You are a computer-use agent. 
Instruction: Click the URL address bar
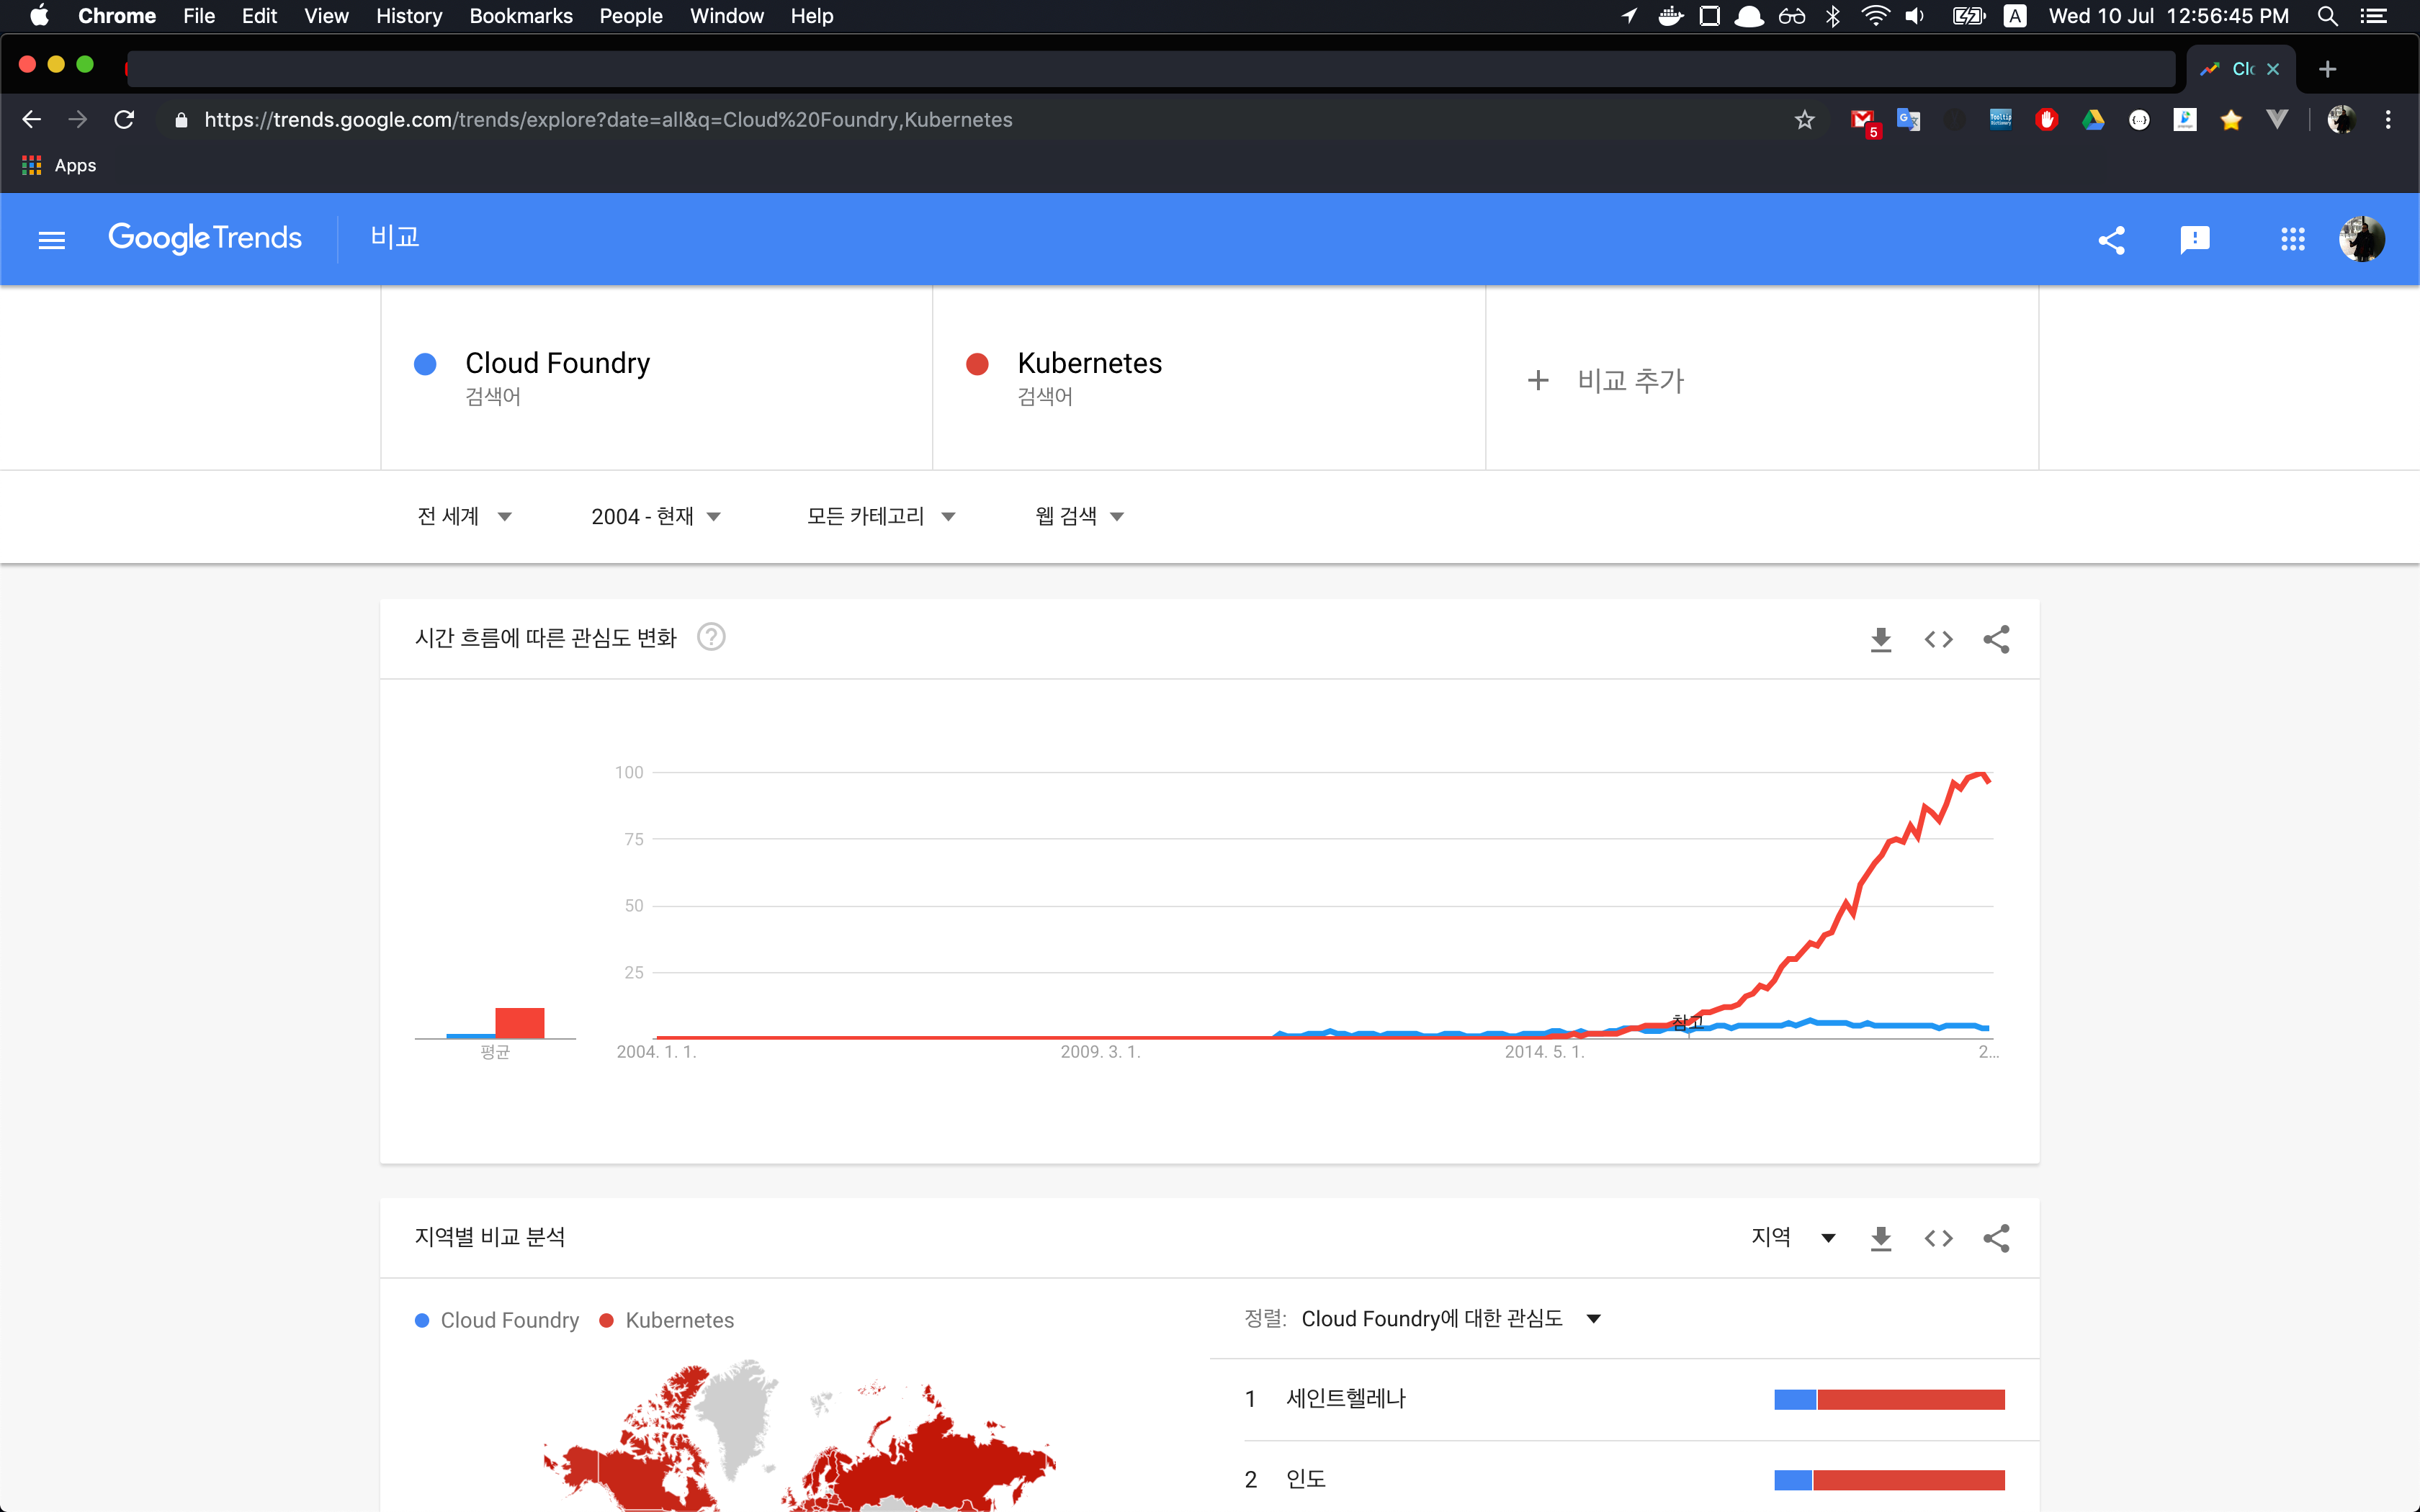click(980, 120)
